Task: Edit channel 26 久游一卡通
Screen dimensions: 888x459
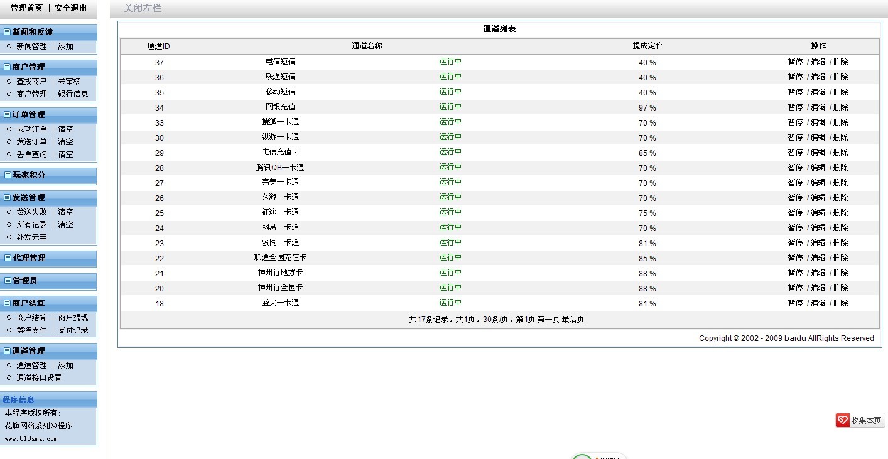Action: (818, 198)
